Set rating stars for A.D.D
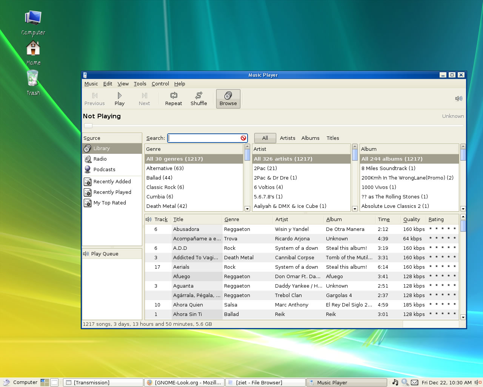The image size is (483, 387). 443,248
